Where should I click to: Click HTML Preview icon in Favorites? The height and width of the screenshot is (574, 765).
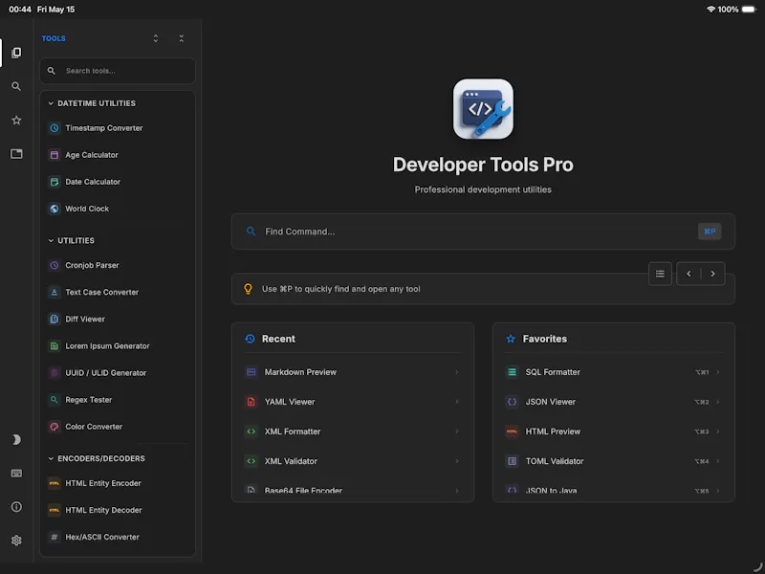click(x=512, y=431)
